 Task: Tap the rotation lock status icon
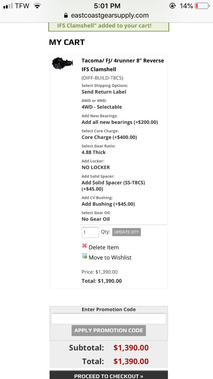click(172, 6)
